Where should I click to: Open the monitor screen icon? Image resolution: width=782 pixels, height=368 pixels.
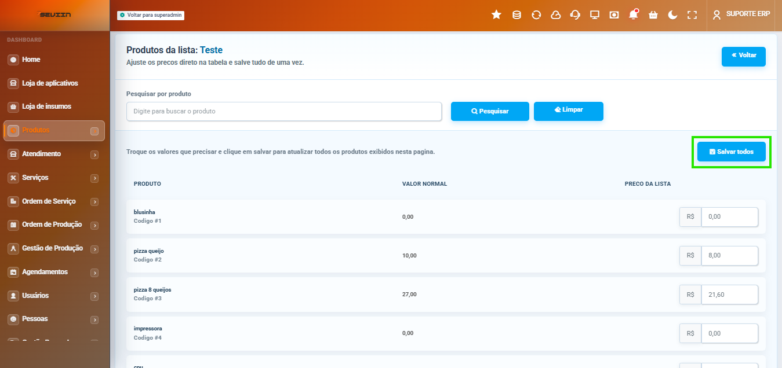[x=594, y=14]
